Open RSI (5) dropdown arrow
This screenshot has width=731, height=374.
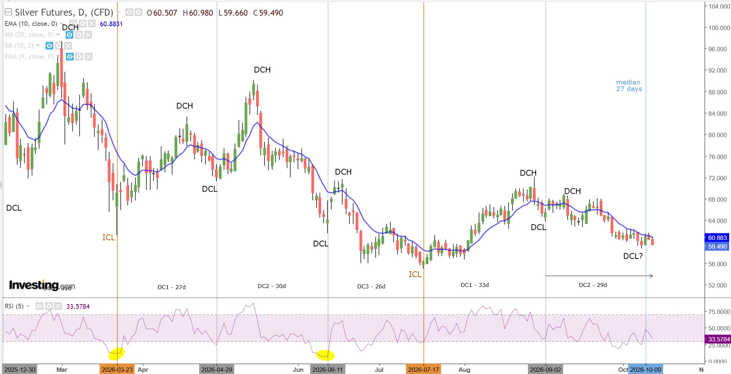point(28,306)
